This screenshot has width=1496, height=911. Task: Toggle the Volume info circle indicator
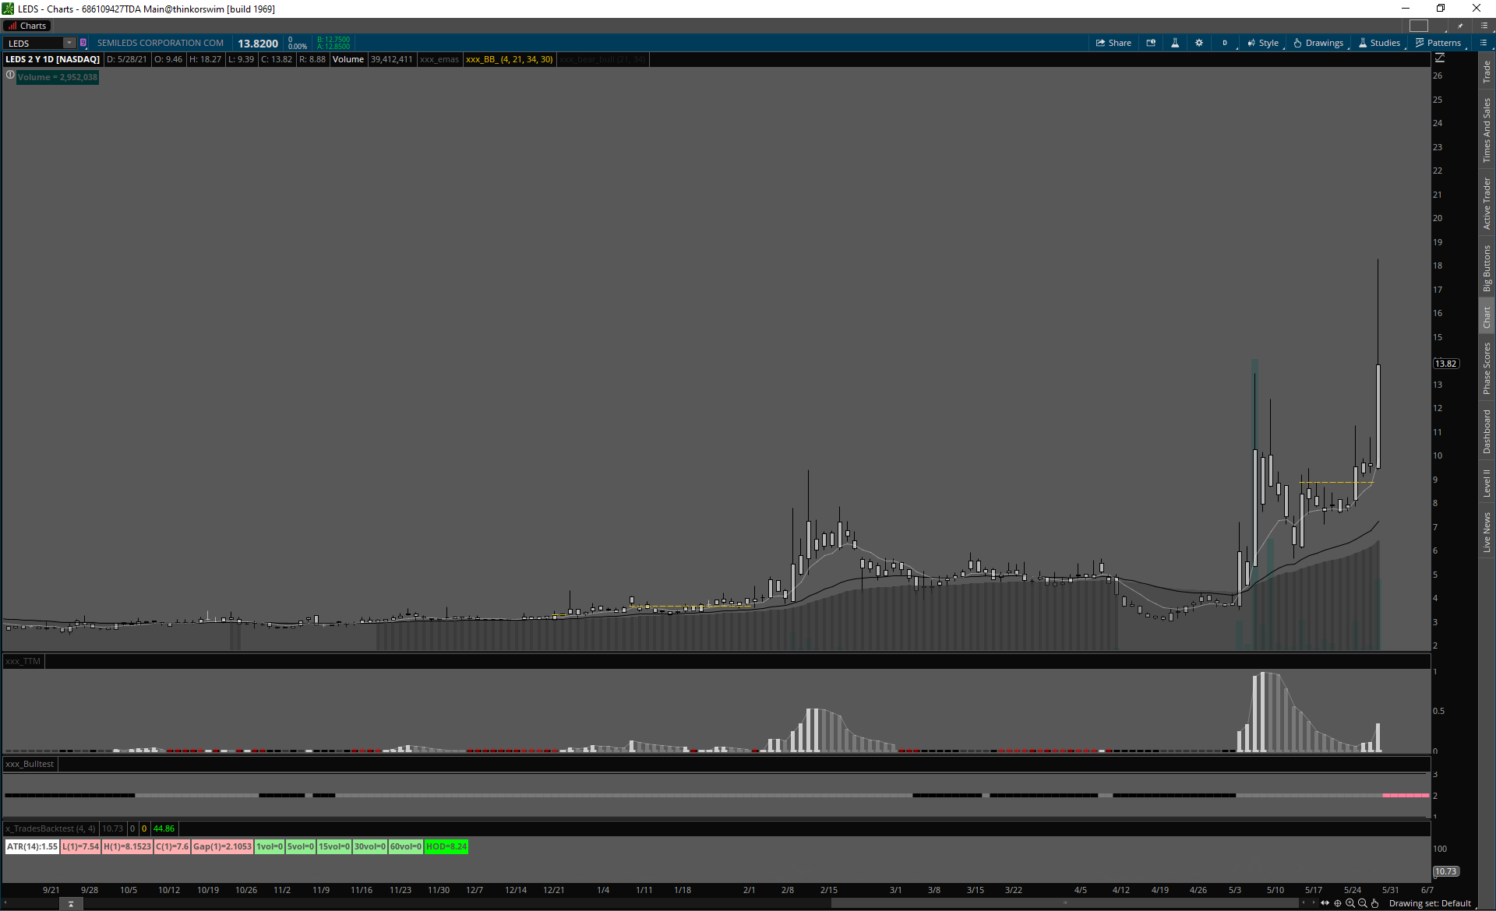[10, 76]
